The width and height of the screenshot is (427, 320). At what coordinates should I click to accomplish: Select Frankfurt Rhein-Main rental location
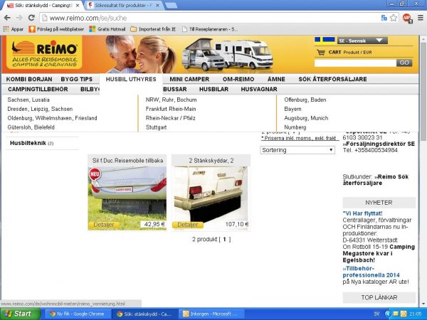(170, 109)
